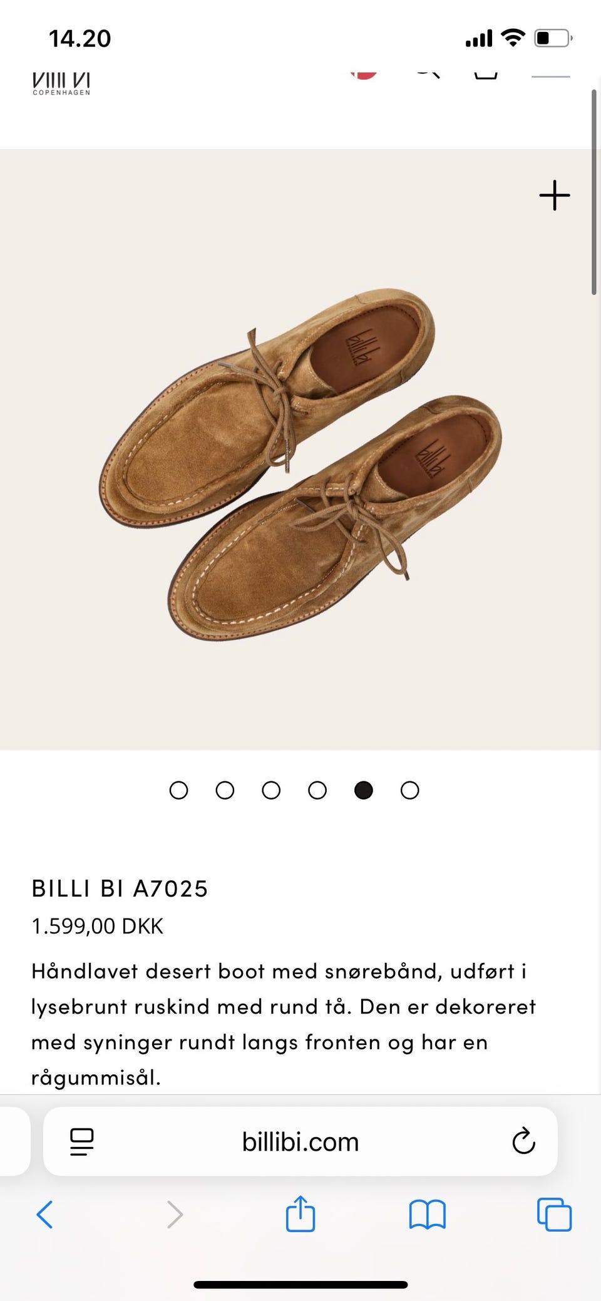Tap the Safari forward arrow
601x1301 pixels.
pyautogui.click(x=175, y=1215)
